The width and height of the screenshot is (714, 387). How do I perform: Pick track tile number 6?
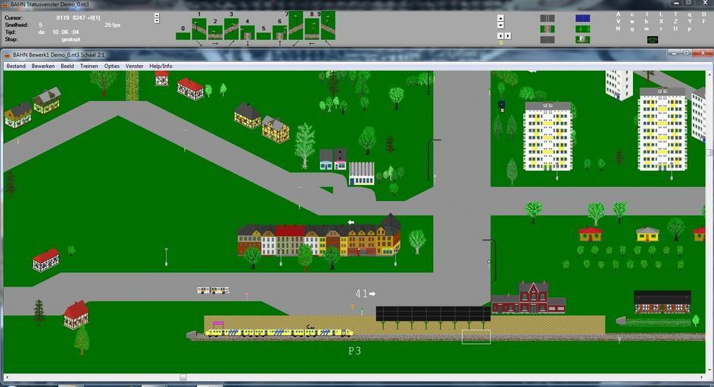(279, 33)
